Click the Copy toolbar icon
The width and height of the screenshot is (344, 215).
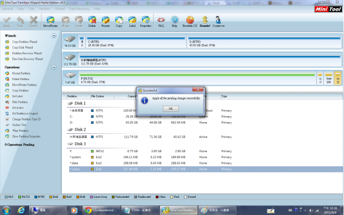click(x=119, y=21)
